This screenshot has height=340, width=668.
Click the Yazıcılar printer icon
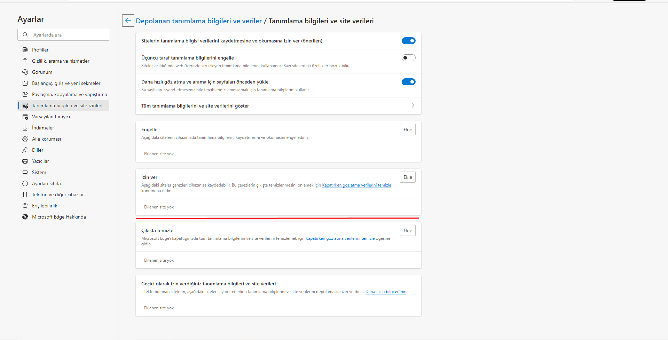click(x=25, y=161)
